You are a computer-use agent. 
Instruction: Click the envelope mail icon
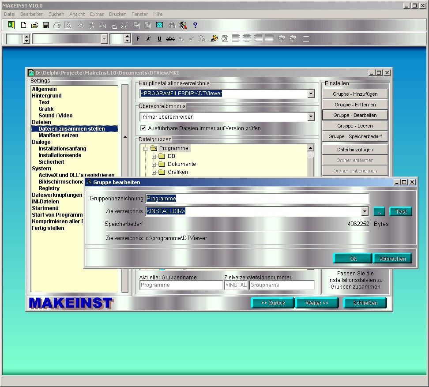[159, 25]
